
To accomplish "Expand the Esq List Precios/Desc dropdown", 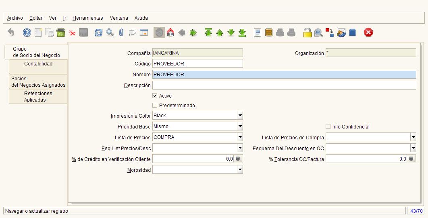I will coord(240,148).
